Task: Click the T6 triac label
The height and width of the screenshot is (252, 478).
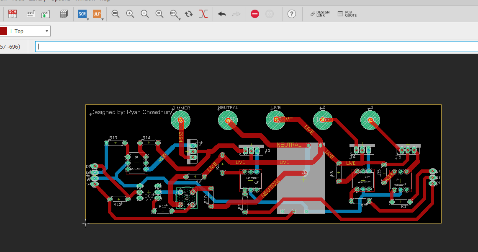Action: coord(398,157)
